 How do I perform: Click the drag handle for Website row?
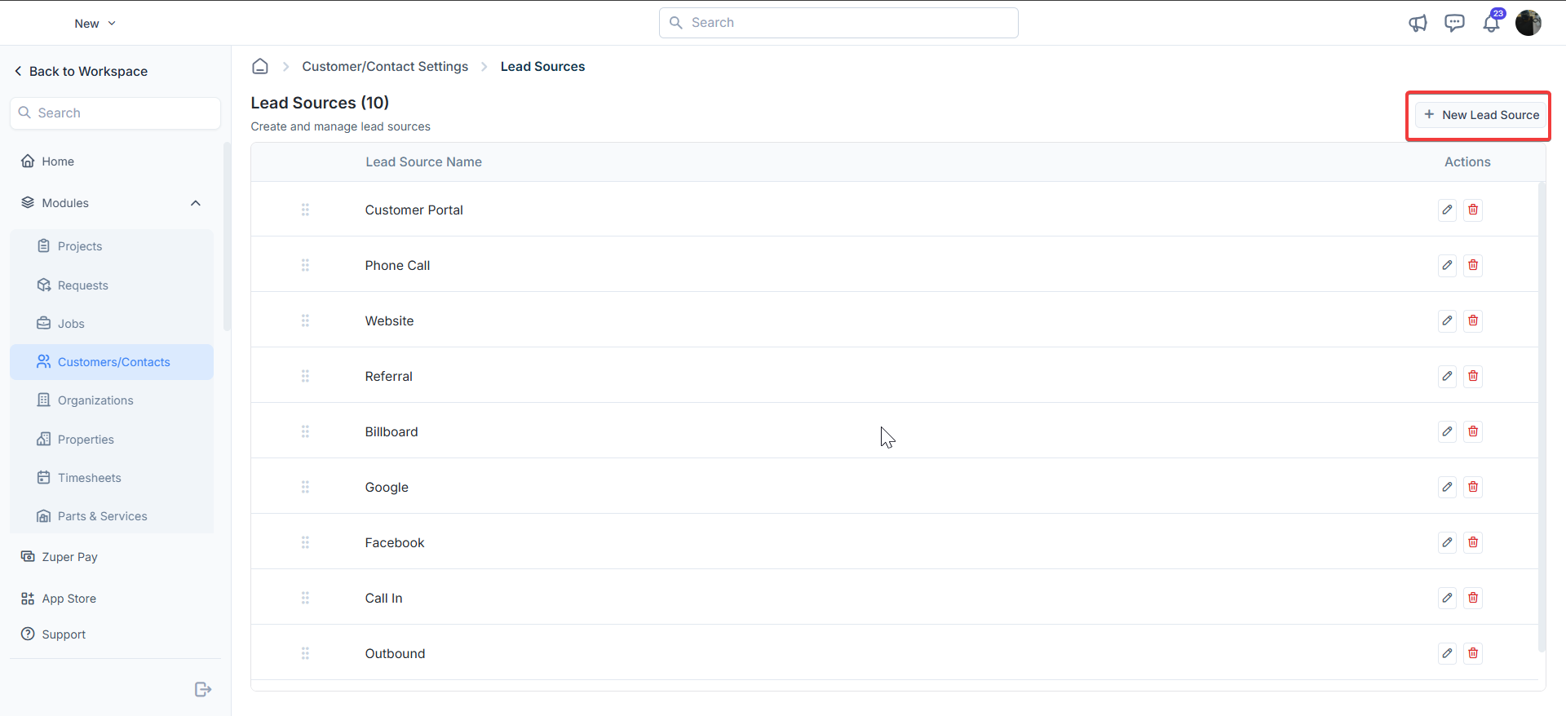coord(305,320)
